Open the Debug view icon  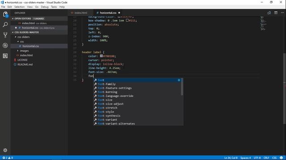pyautogui.click(x=5, y=45)
